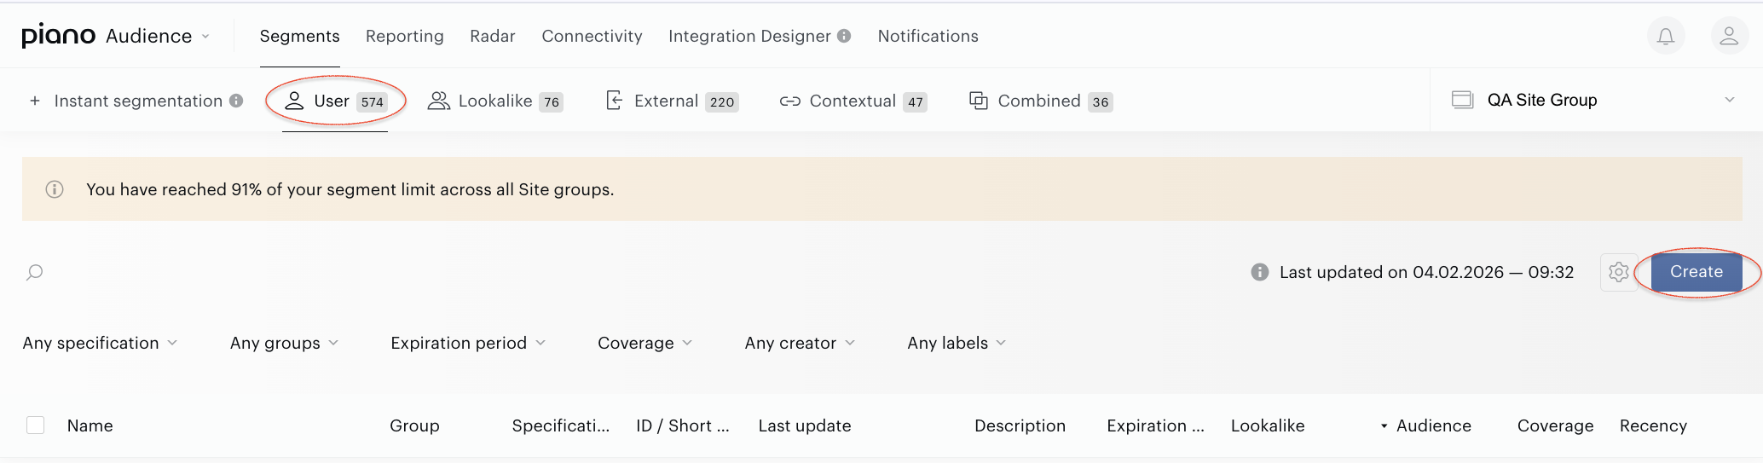This screenshot has width=1763, height=463.
Task: Click the 91% segment limit message
Action: (350, 189)
